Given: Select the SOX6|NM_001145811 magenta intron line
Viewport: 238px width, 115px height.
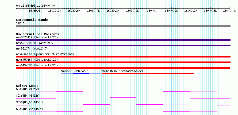Looking at the screenshot, I should click(123, 111).
